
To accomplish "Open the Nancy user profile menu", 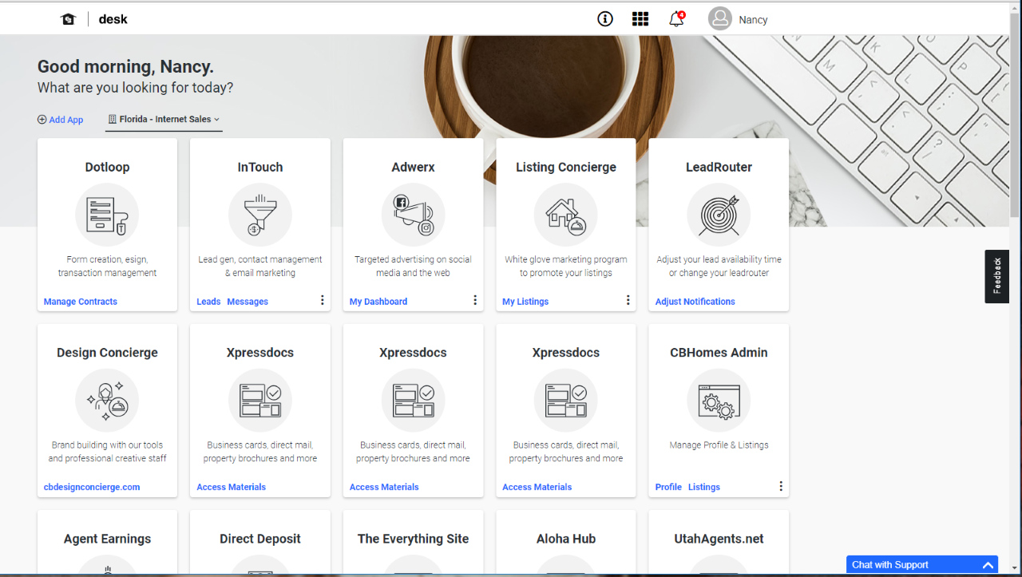I will tap(738, 19).
